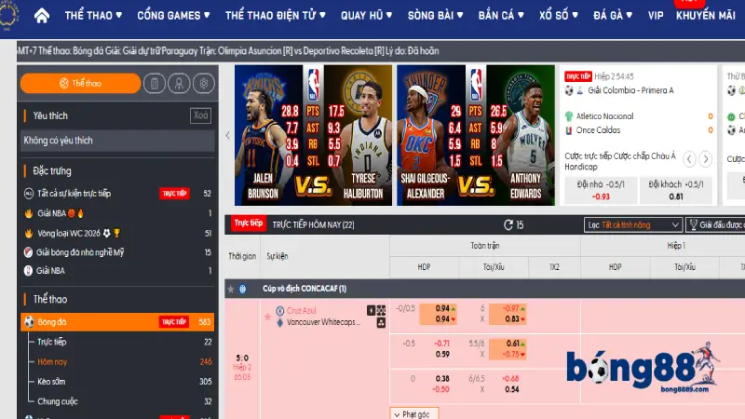Click next arrow in live match card
745x419 pixels.
click(x=706, y=158)
